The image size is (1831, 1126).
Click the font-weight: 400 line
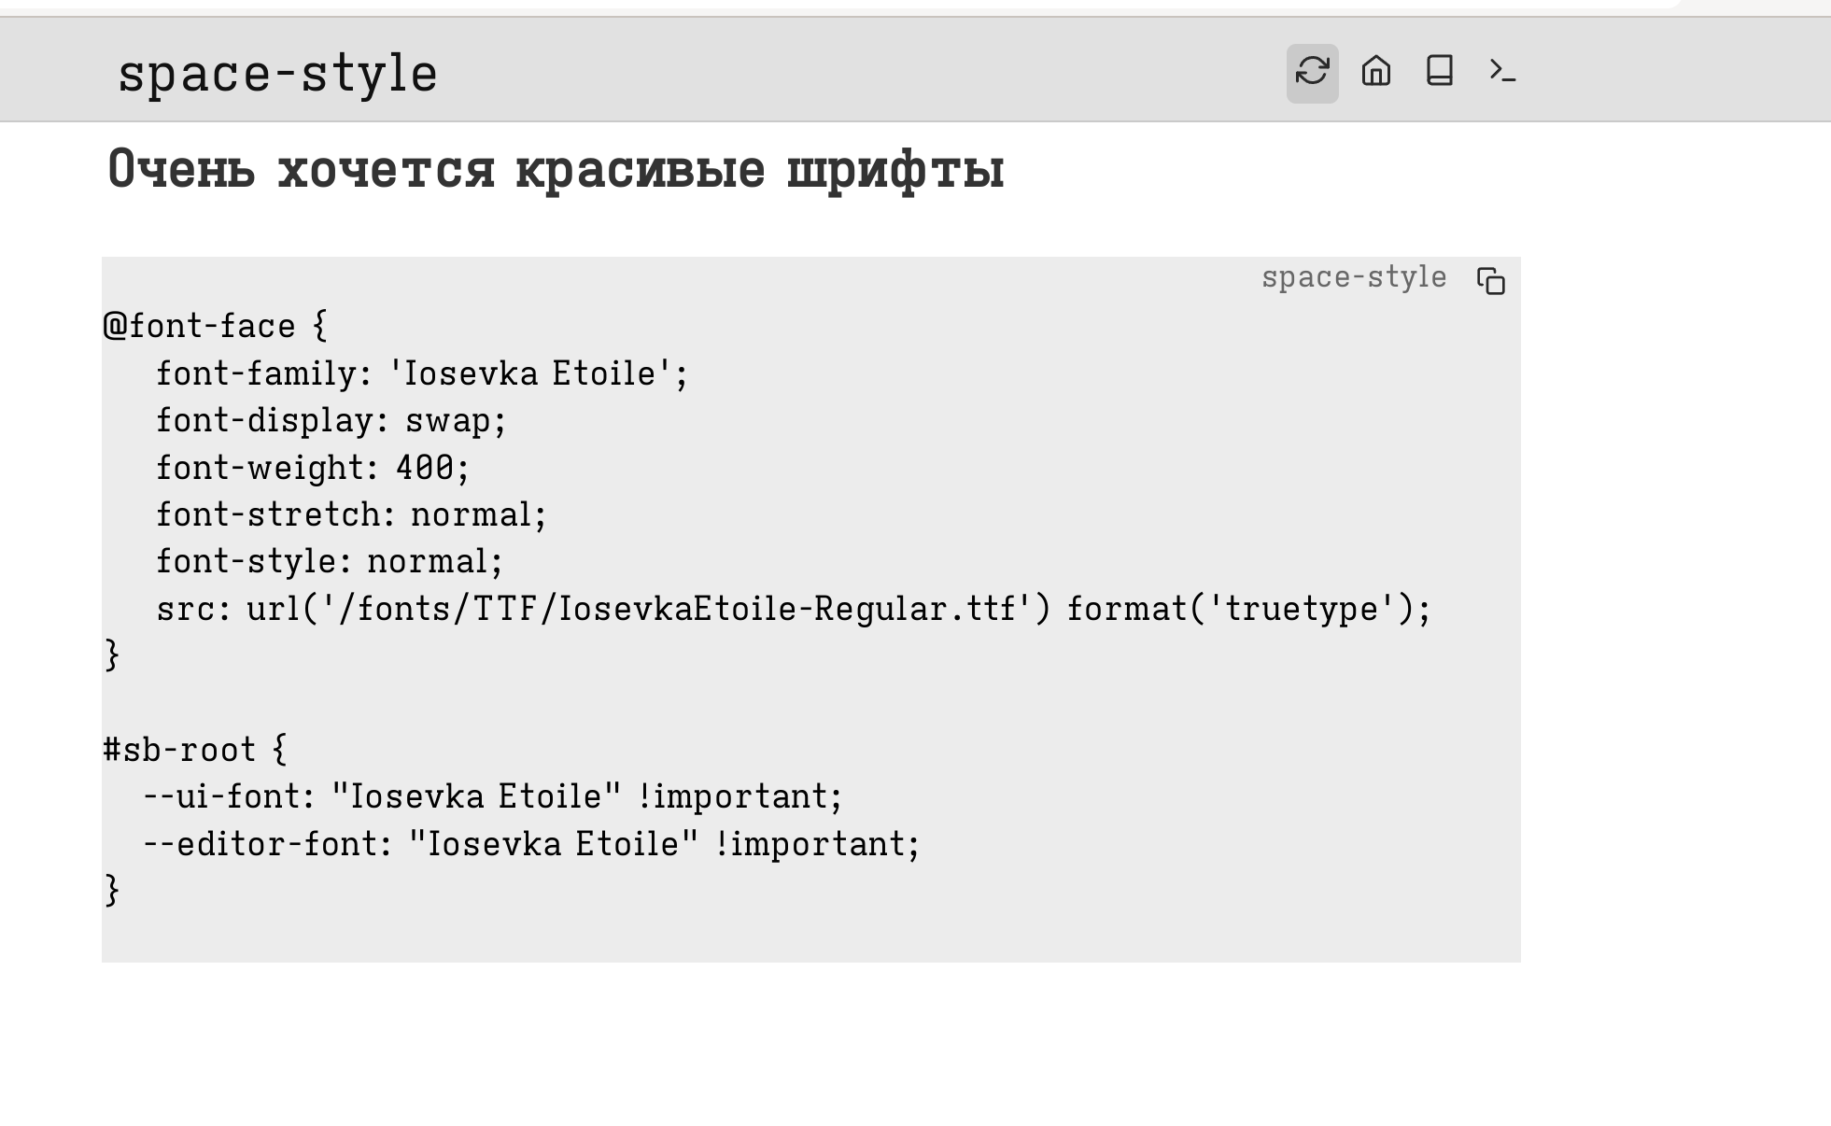312,468
